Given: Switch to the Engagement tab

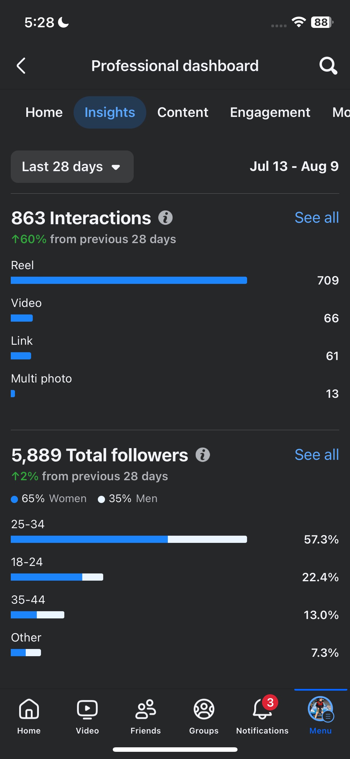Looking at the screenshot, I should tap(270, 112).
